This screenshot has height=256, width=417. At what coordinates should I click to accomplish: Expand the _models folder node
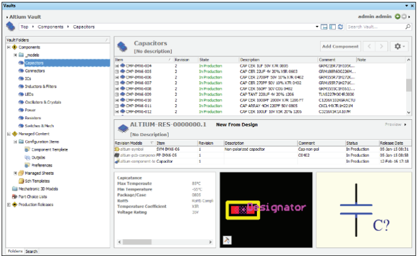(x=15, y=55)
